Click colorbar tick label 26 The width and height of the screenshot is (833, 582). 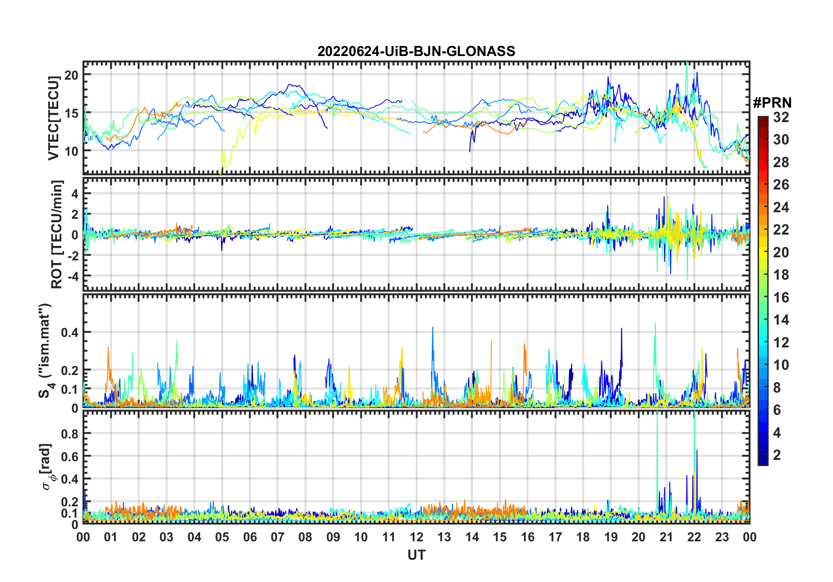[781, 185]
